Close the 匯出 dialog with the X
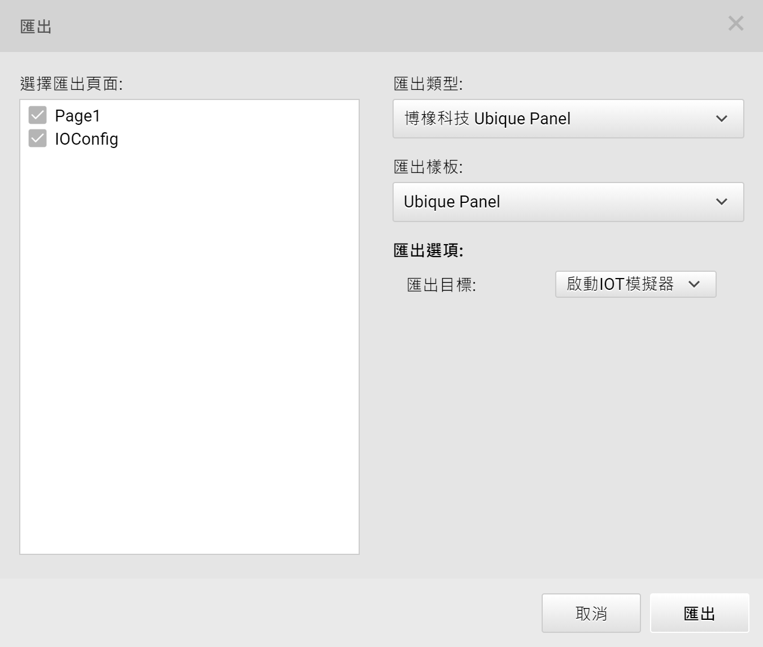763x647 pixels. [x=735, y=23]
